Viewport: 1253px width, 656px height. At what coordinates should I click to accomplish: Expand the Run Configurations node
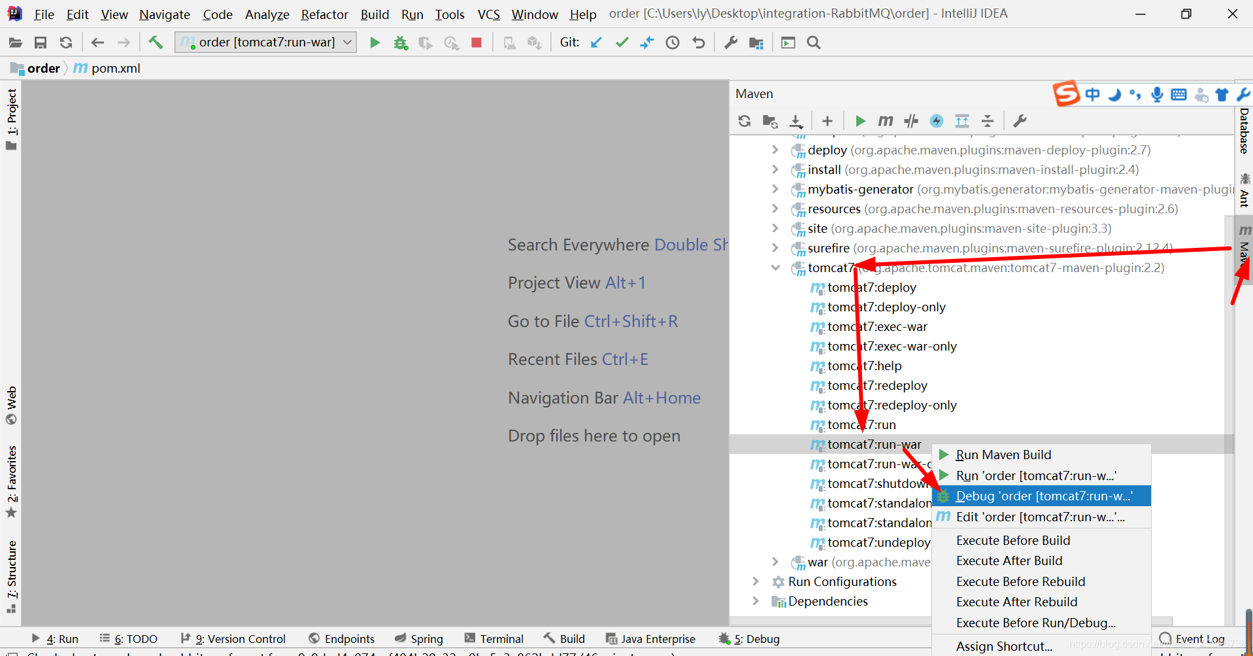[756, 581]
